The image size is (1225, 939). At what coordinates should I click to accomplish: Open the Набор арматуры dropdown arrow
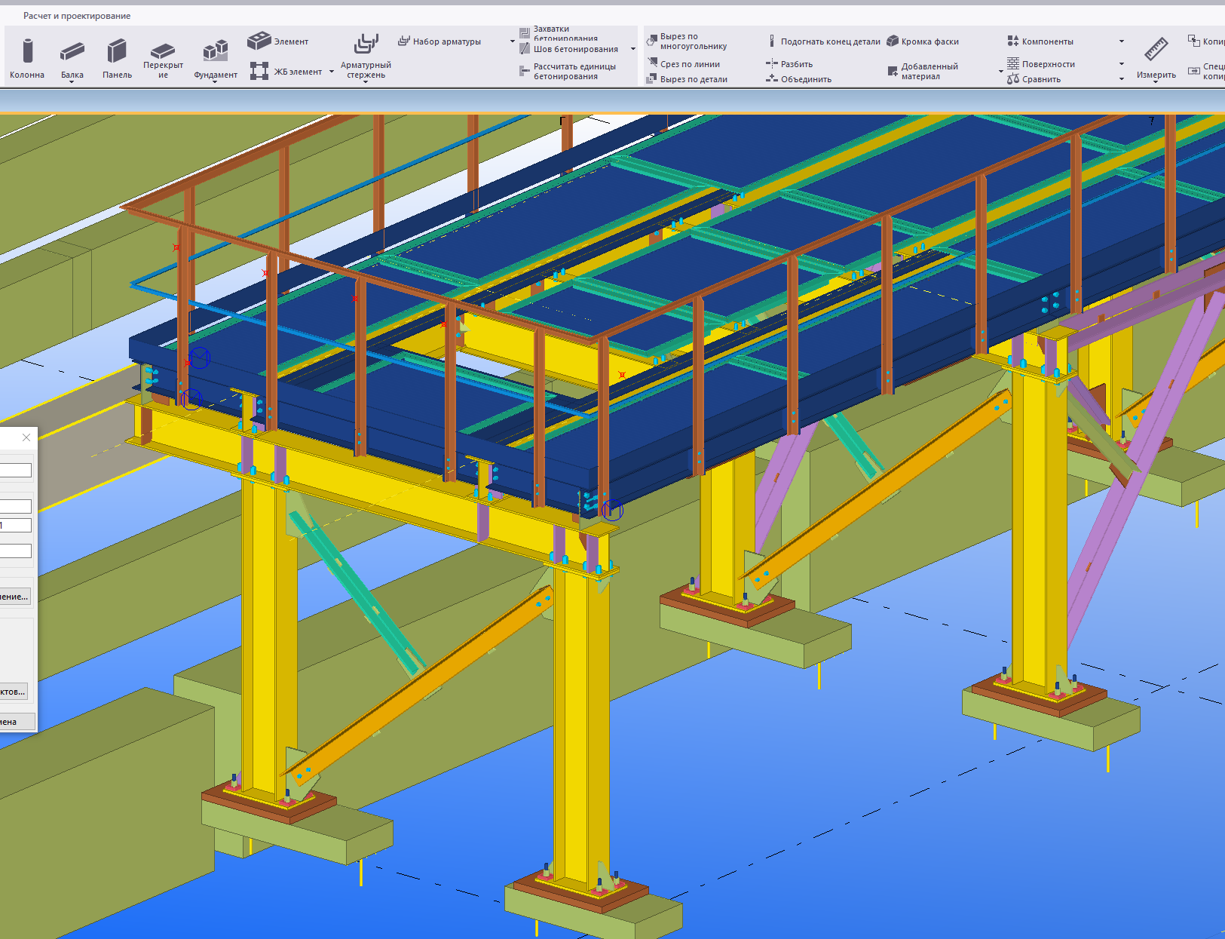(513, 41)
